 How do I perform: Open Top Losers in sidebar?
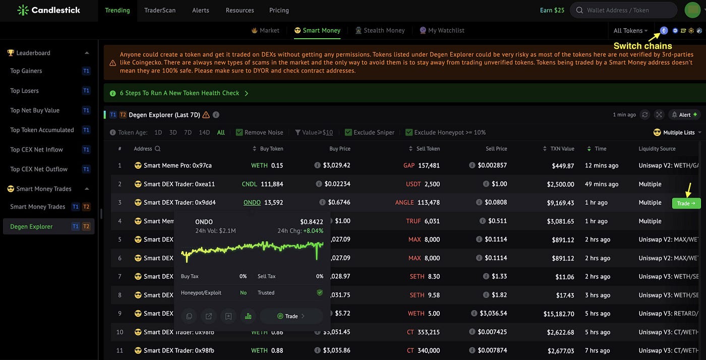25,91
